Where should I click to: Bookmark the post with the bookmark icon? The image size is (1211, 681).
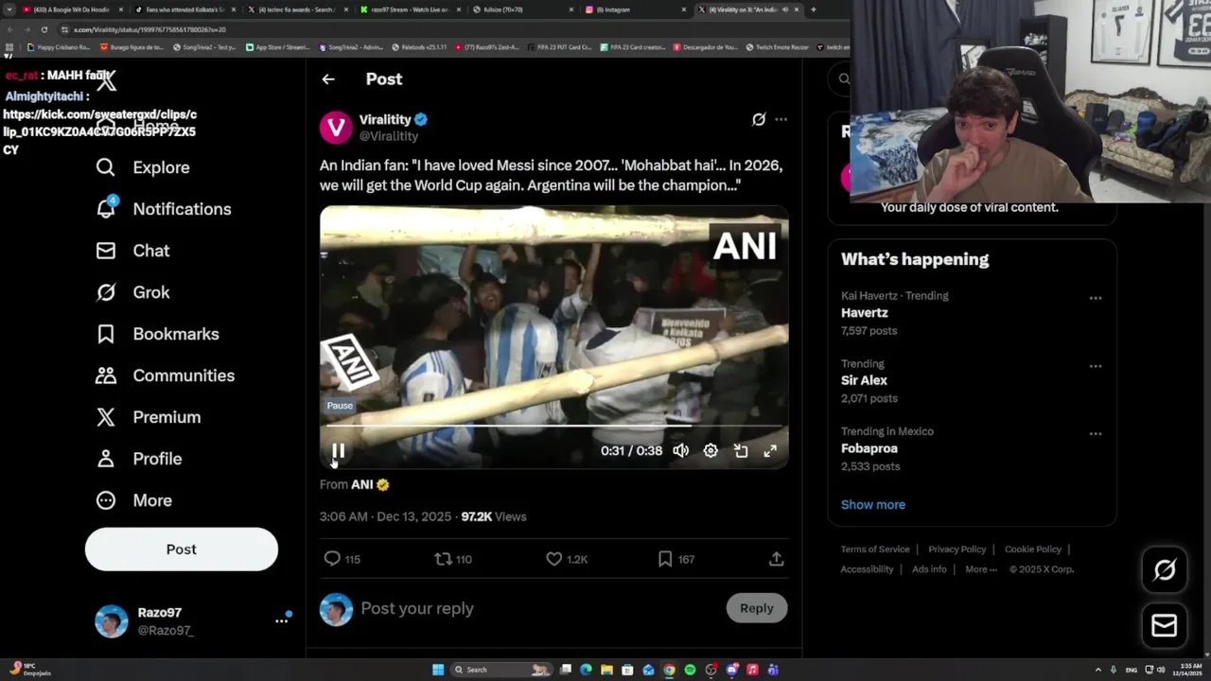pyautogui.click(x=665, y=559)
